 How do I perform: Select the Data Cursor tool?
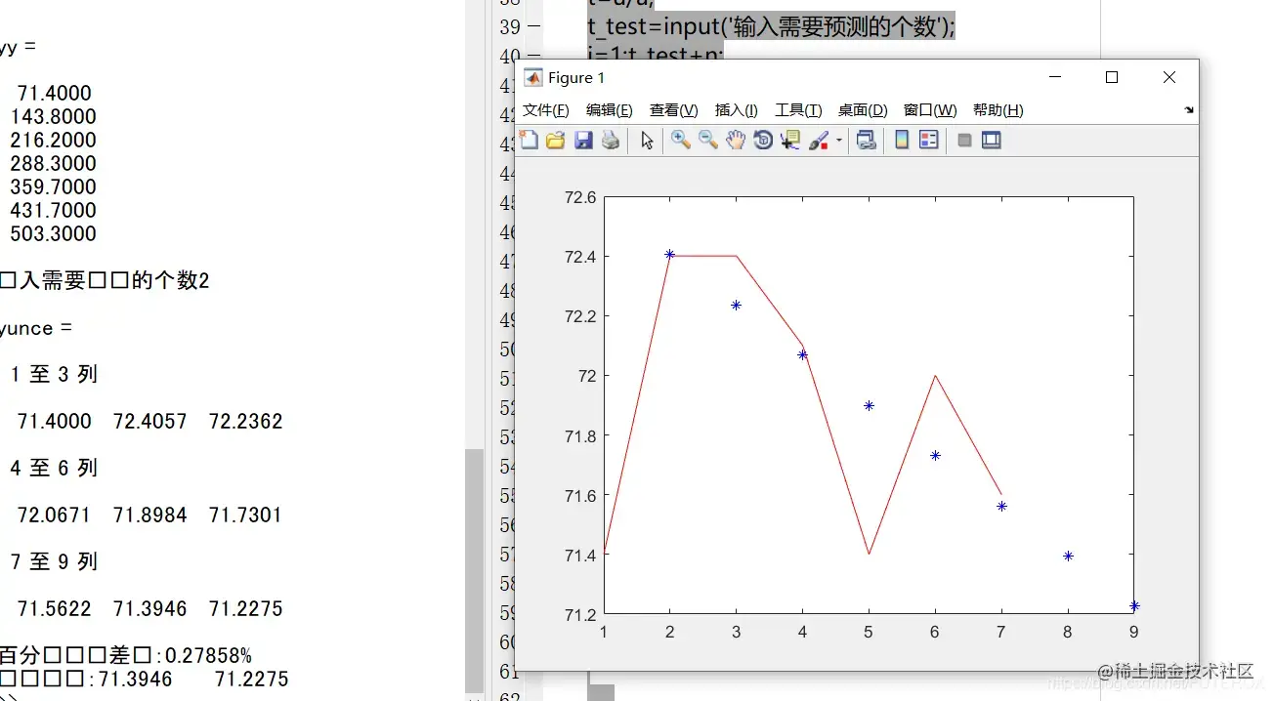click(790, 141)
